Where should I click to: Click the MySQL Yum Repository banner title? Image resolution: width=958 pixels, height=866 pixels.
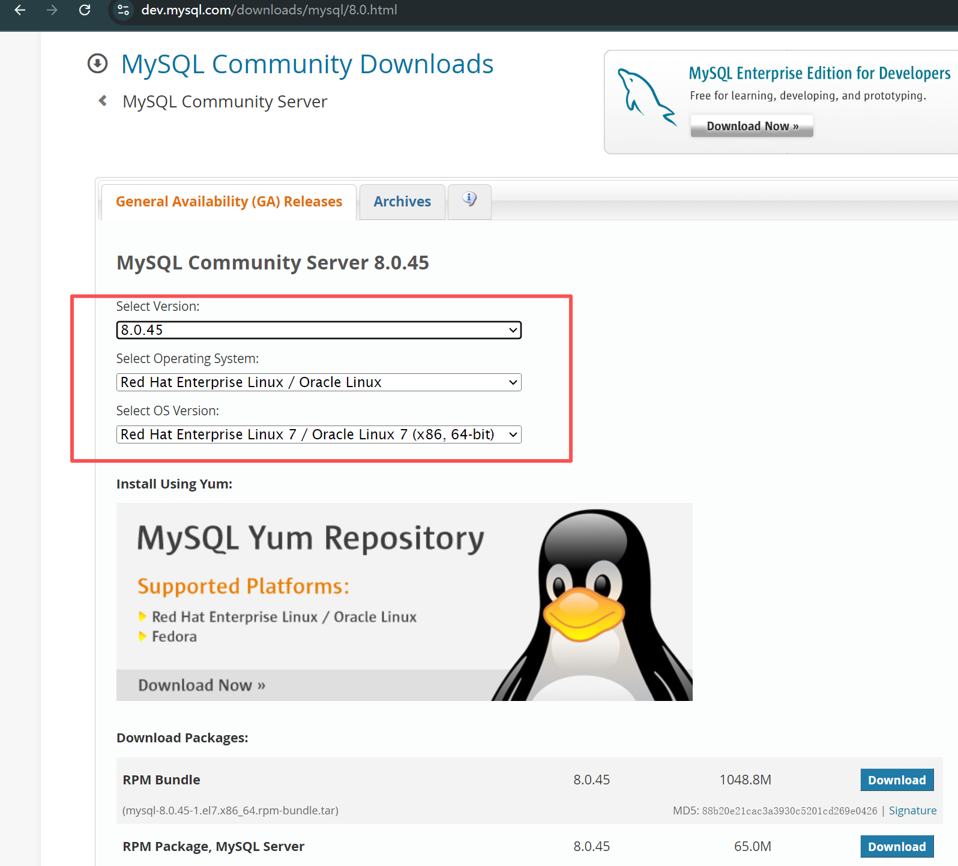[x=310, y=538]
